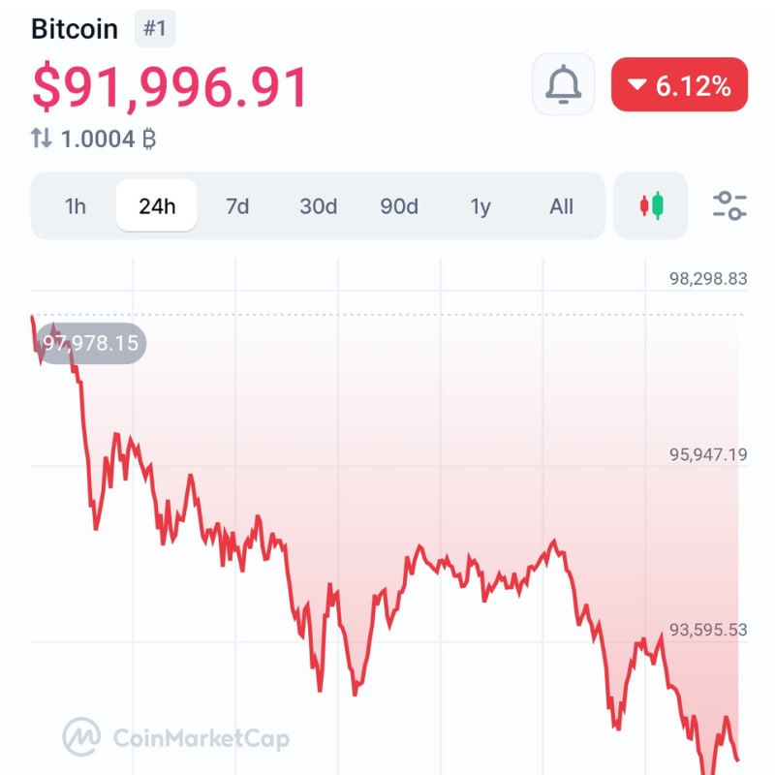Tap the 93,595.53 axis label

(x=708, y=630)
